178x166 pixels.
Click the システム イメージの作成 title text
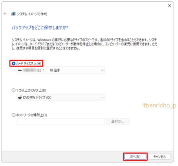pos(32,14)
